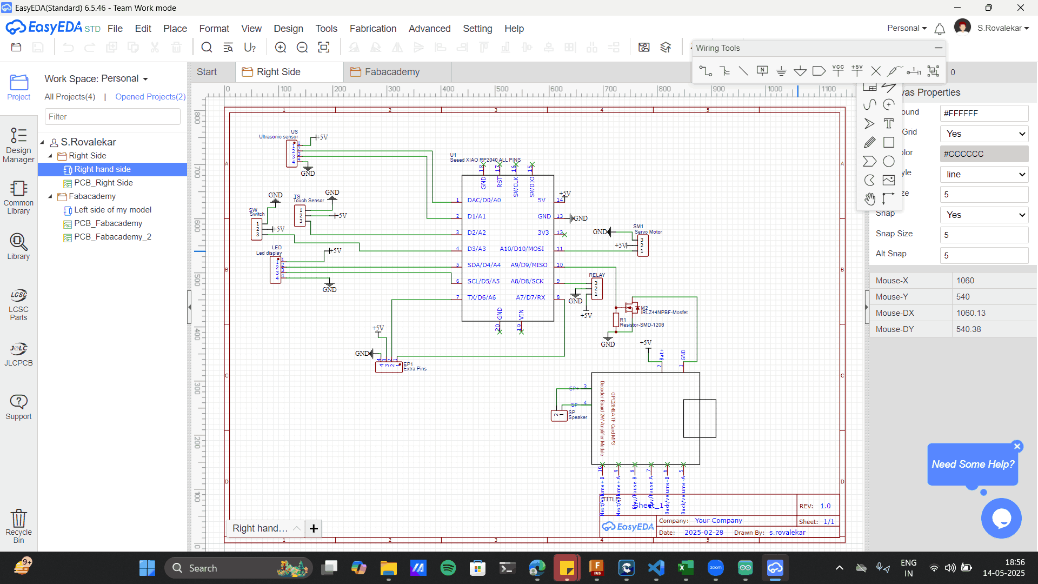
Task: Click the Alt Snap input field
Action: (984, 255)
